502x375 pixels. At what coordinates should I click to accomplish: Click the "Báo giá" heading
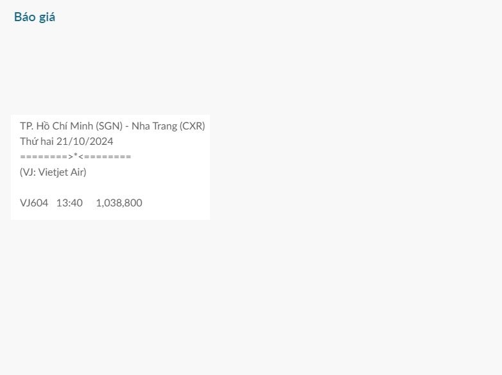35,17
